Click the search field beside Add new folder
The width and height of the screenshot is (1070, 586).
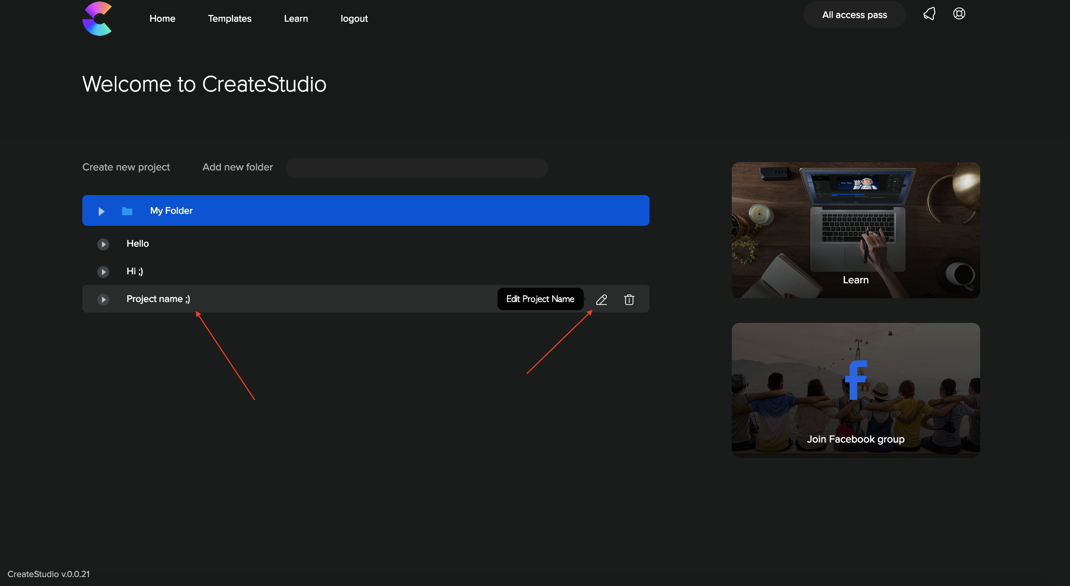click(x=417, y=168)
